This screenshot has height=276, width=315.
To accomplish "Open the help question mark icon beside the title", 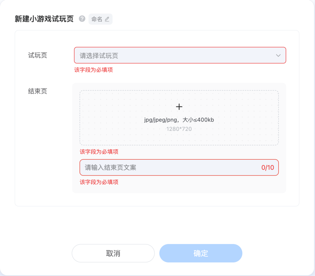I will [82, 19].
